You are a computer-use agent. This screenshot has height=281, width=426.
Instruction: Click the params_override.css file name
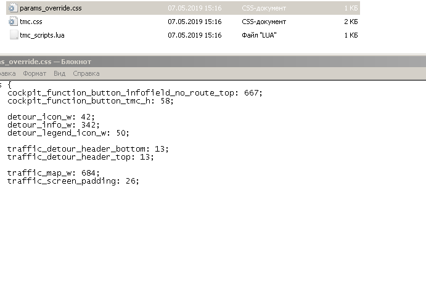point(51,8)
